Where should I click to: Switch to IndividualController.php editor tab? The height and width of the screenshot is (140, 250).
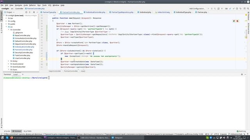click(x=95, y=12)
